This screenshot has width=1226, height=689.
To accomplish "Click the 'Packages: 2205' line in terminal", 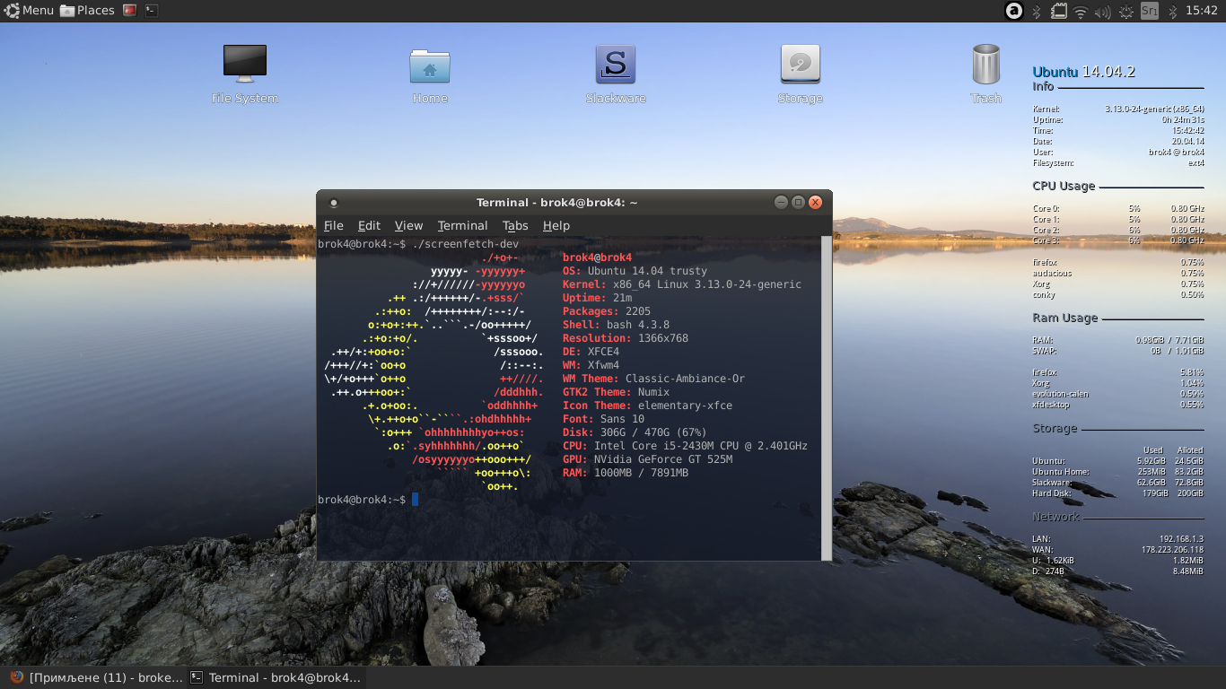I will [607, 311].
